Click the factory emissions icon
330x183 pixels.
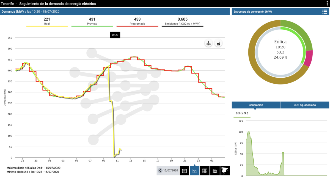tap(218, 43)
